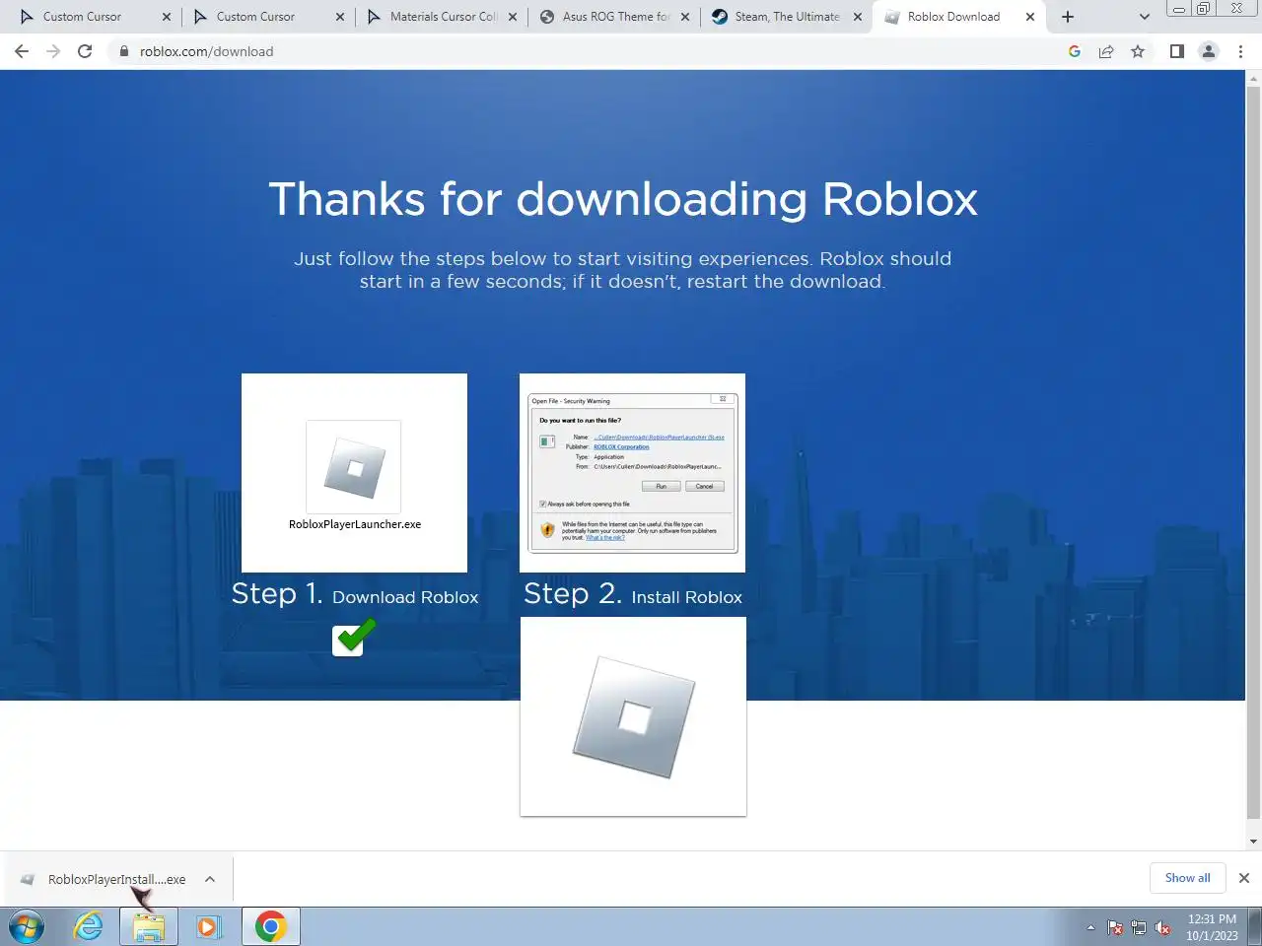Click the green checkmark under Step 1
The width and height of the screenshot is (1262, 946).
click(x=353, y=637)
